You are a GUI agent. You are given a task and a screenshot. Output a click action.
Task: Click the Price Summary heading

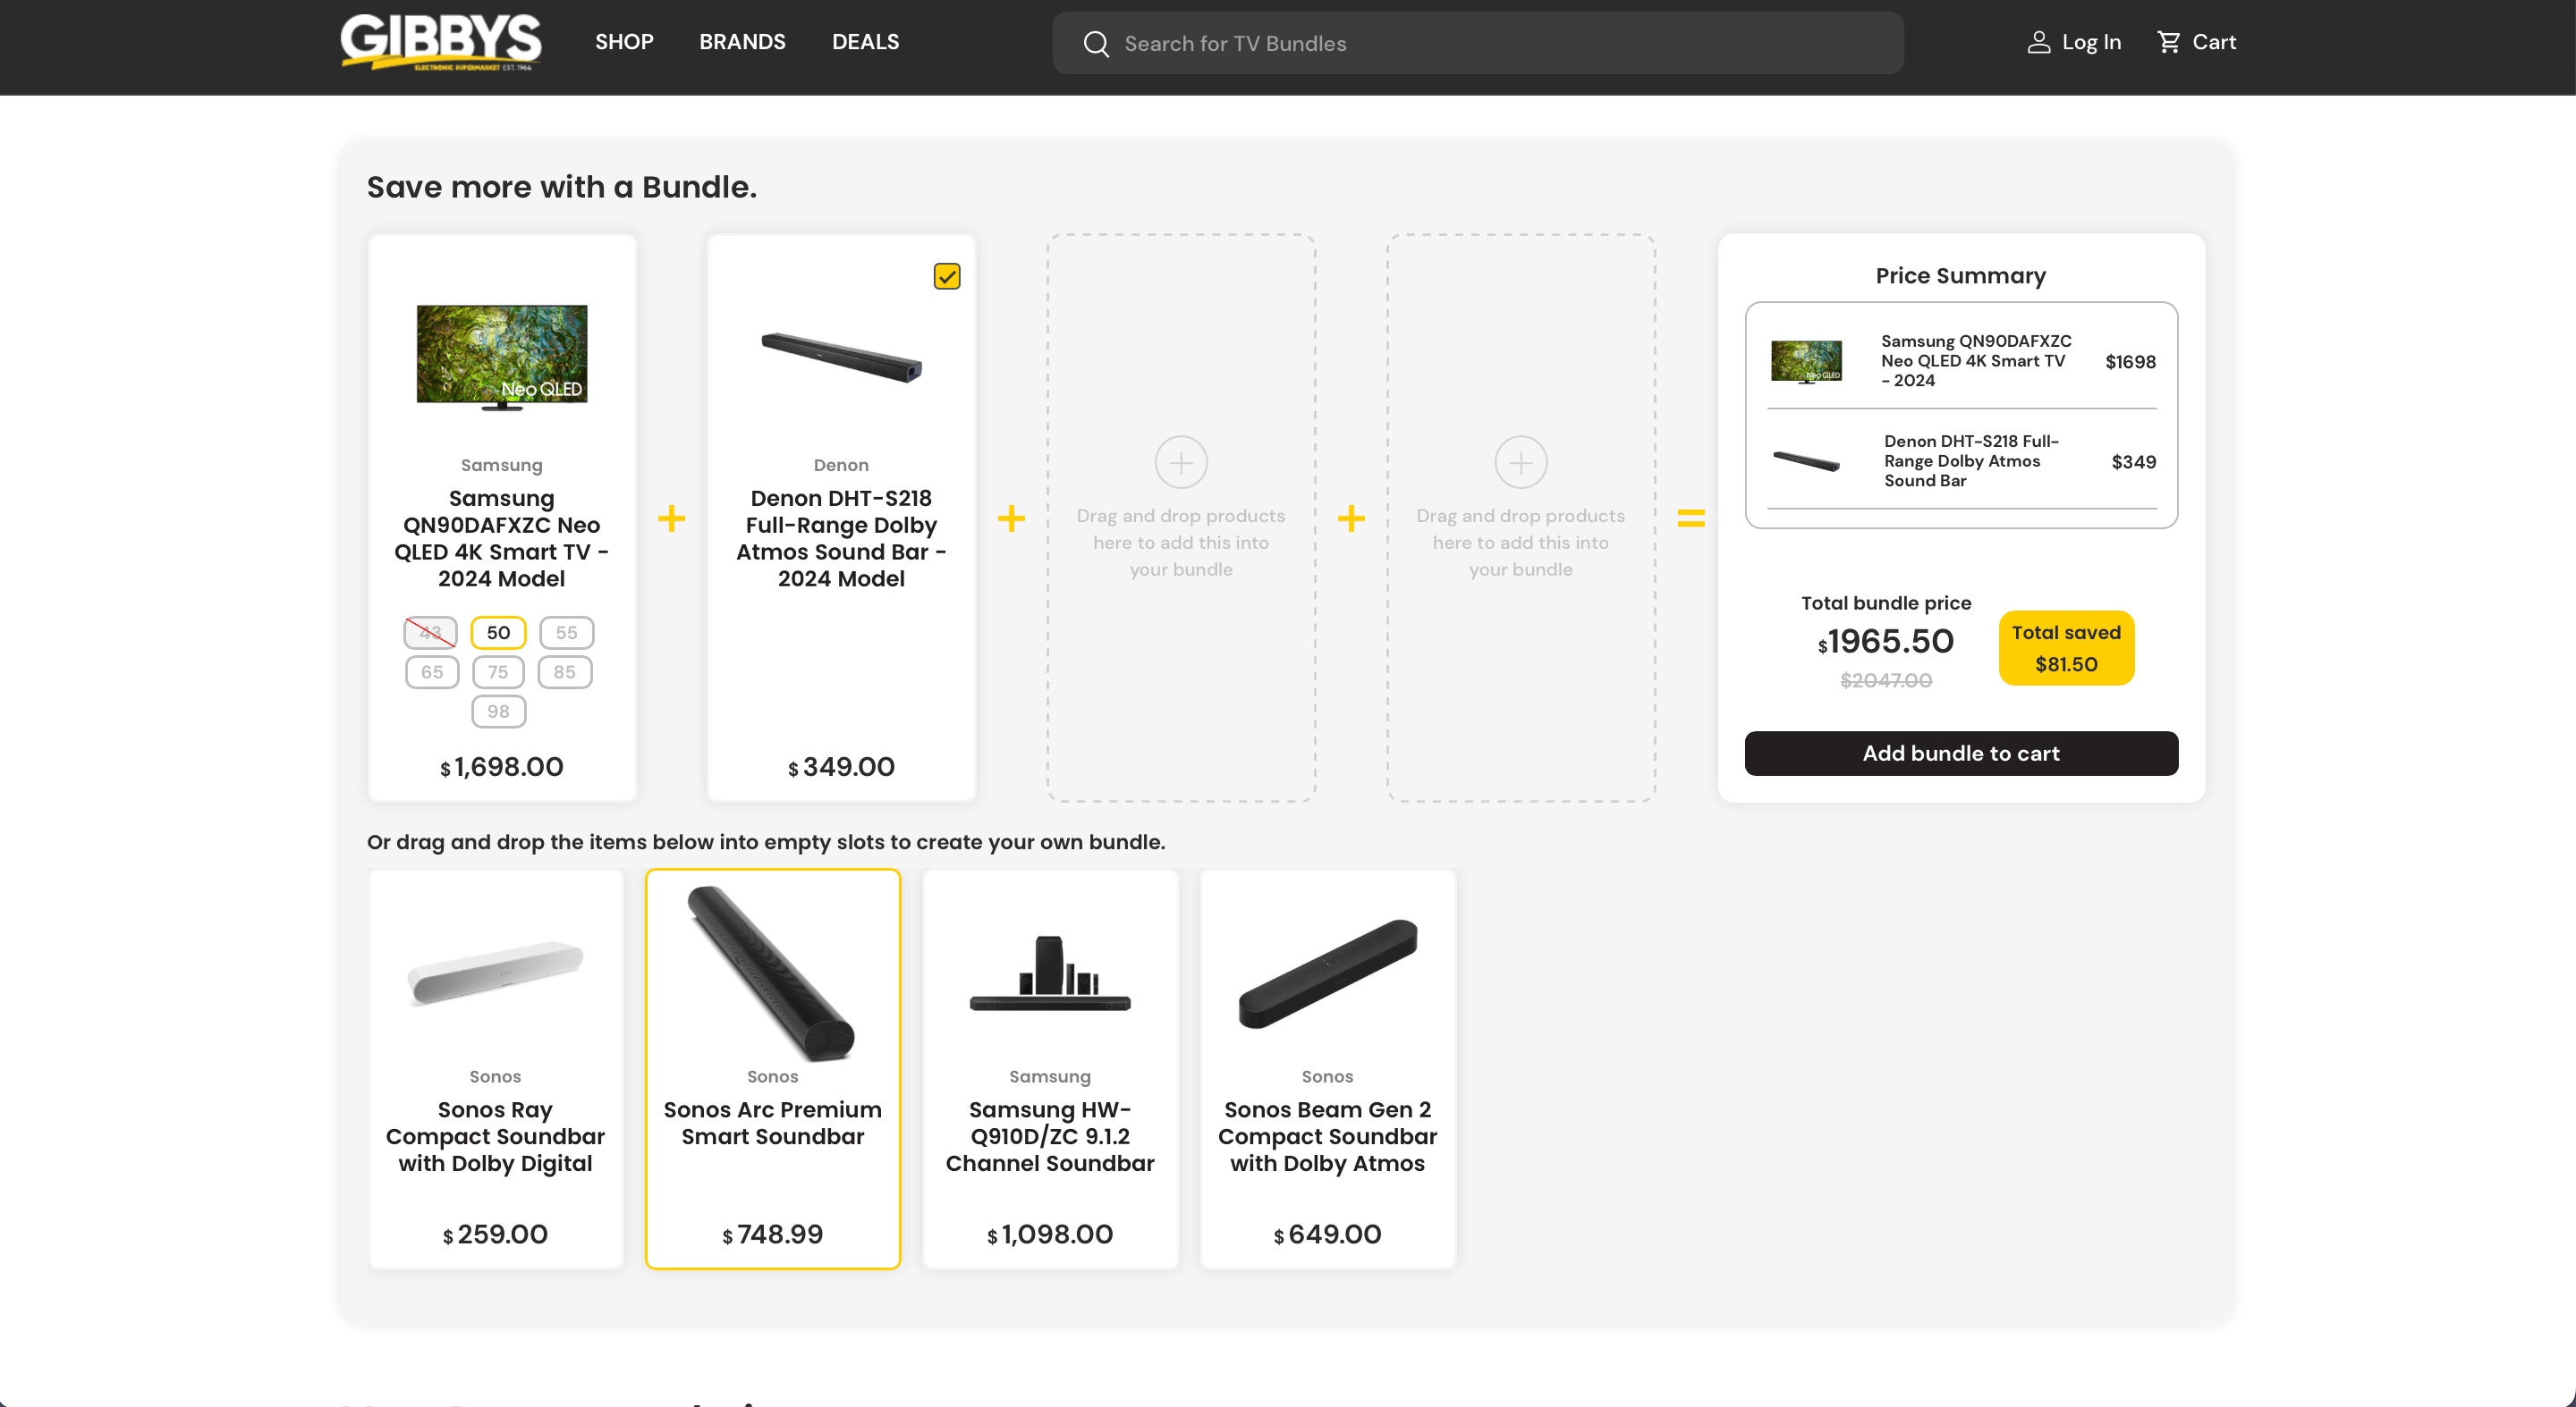click(1960, 276)
